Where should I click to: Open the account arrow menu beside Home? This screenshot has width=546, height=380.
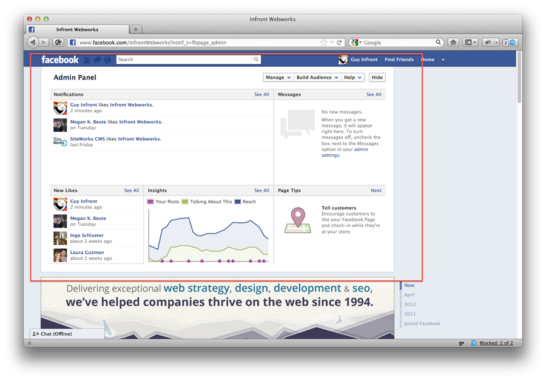click(x=443, y=60)
